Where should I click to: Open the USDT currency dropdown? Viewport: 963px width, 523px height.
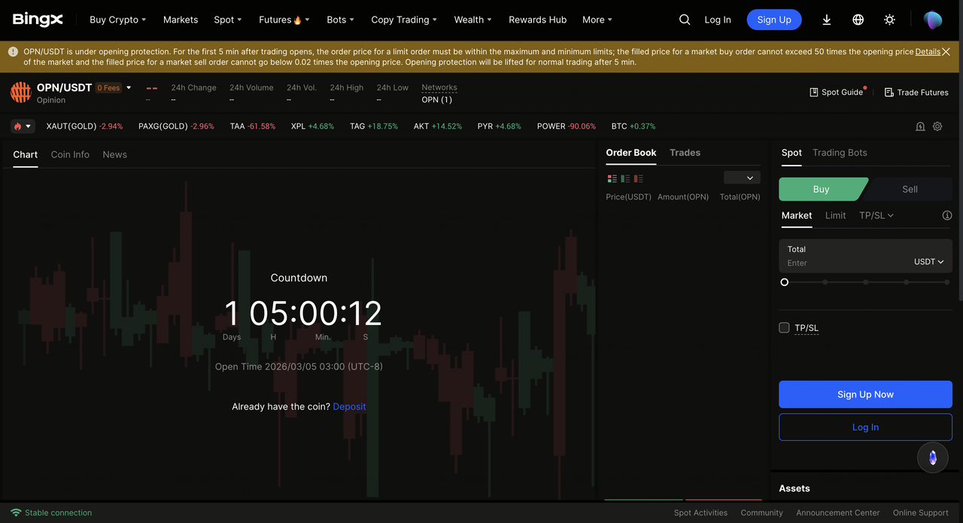click(928, 262)
